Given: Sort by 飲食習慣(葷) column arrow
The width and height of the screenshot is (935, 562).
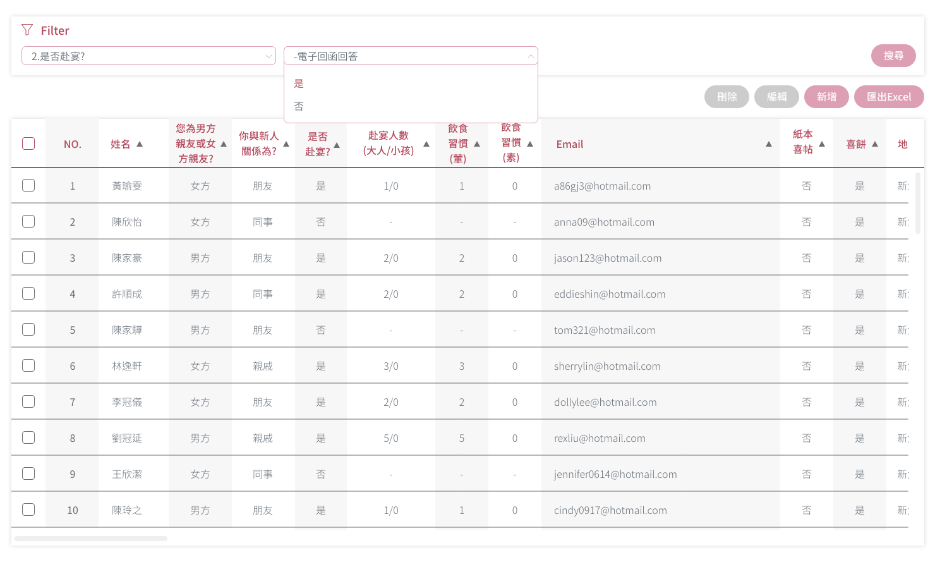Looking at the screenshot, I should click(477, 144).
